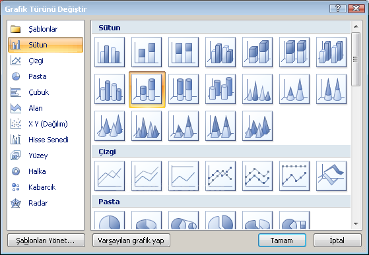Viewport: 369px width, 255px height.
Task: Pick the first pie chart thumbnail
Action: pyautogui.click(x=110, y=220)
